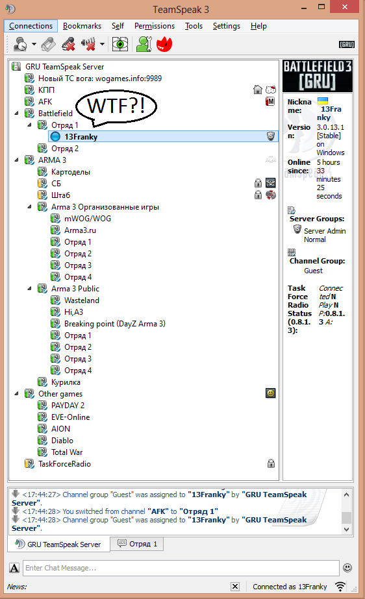Open the dropdown beside the mute speakers icon
The width and height of the screenshot is (365, 599).
tap(102, 44)
